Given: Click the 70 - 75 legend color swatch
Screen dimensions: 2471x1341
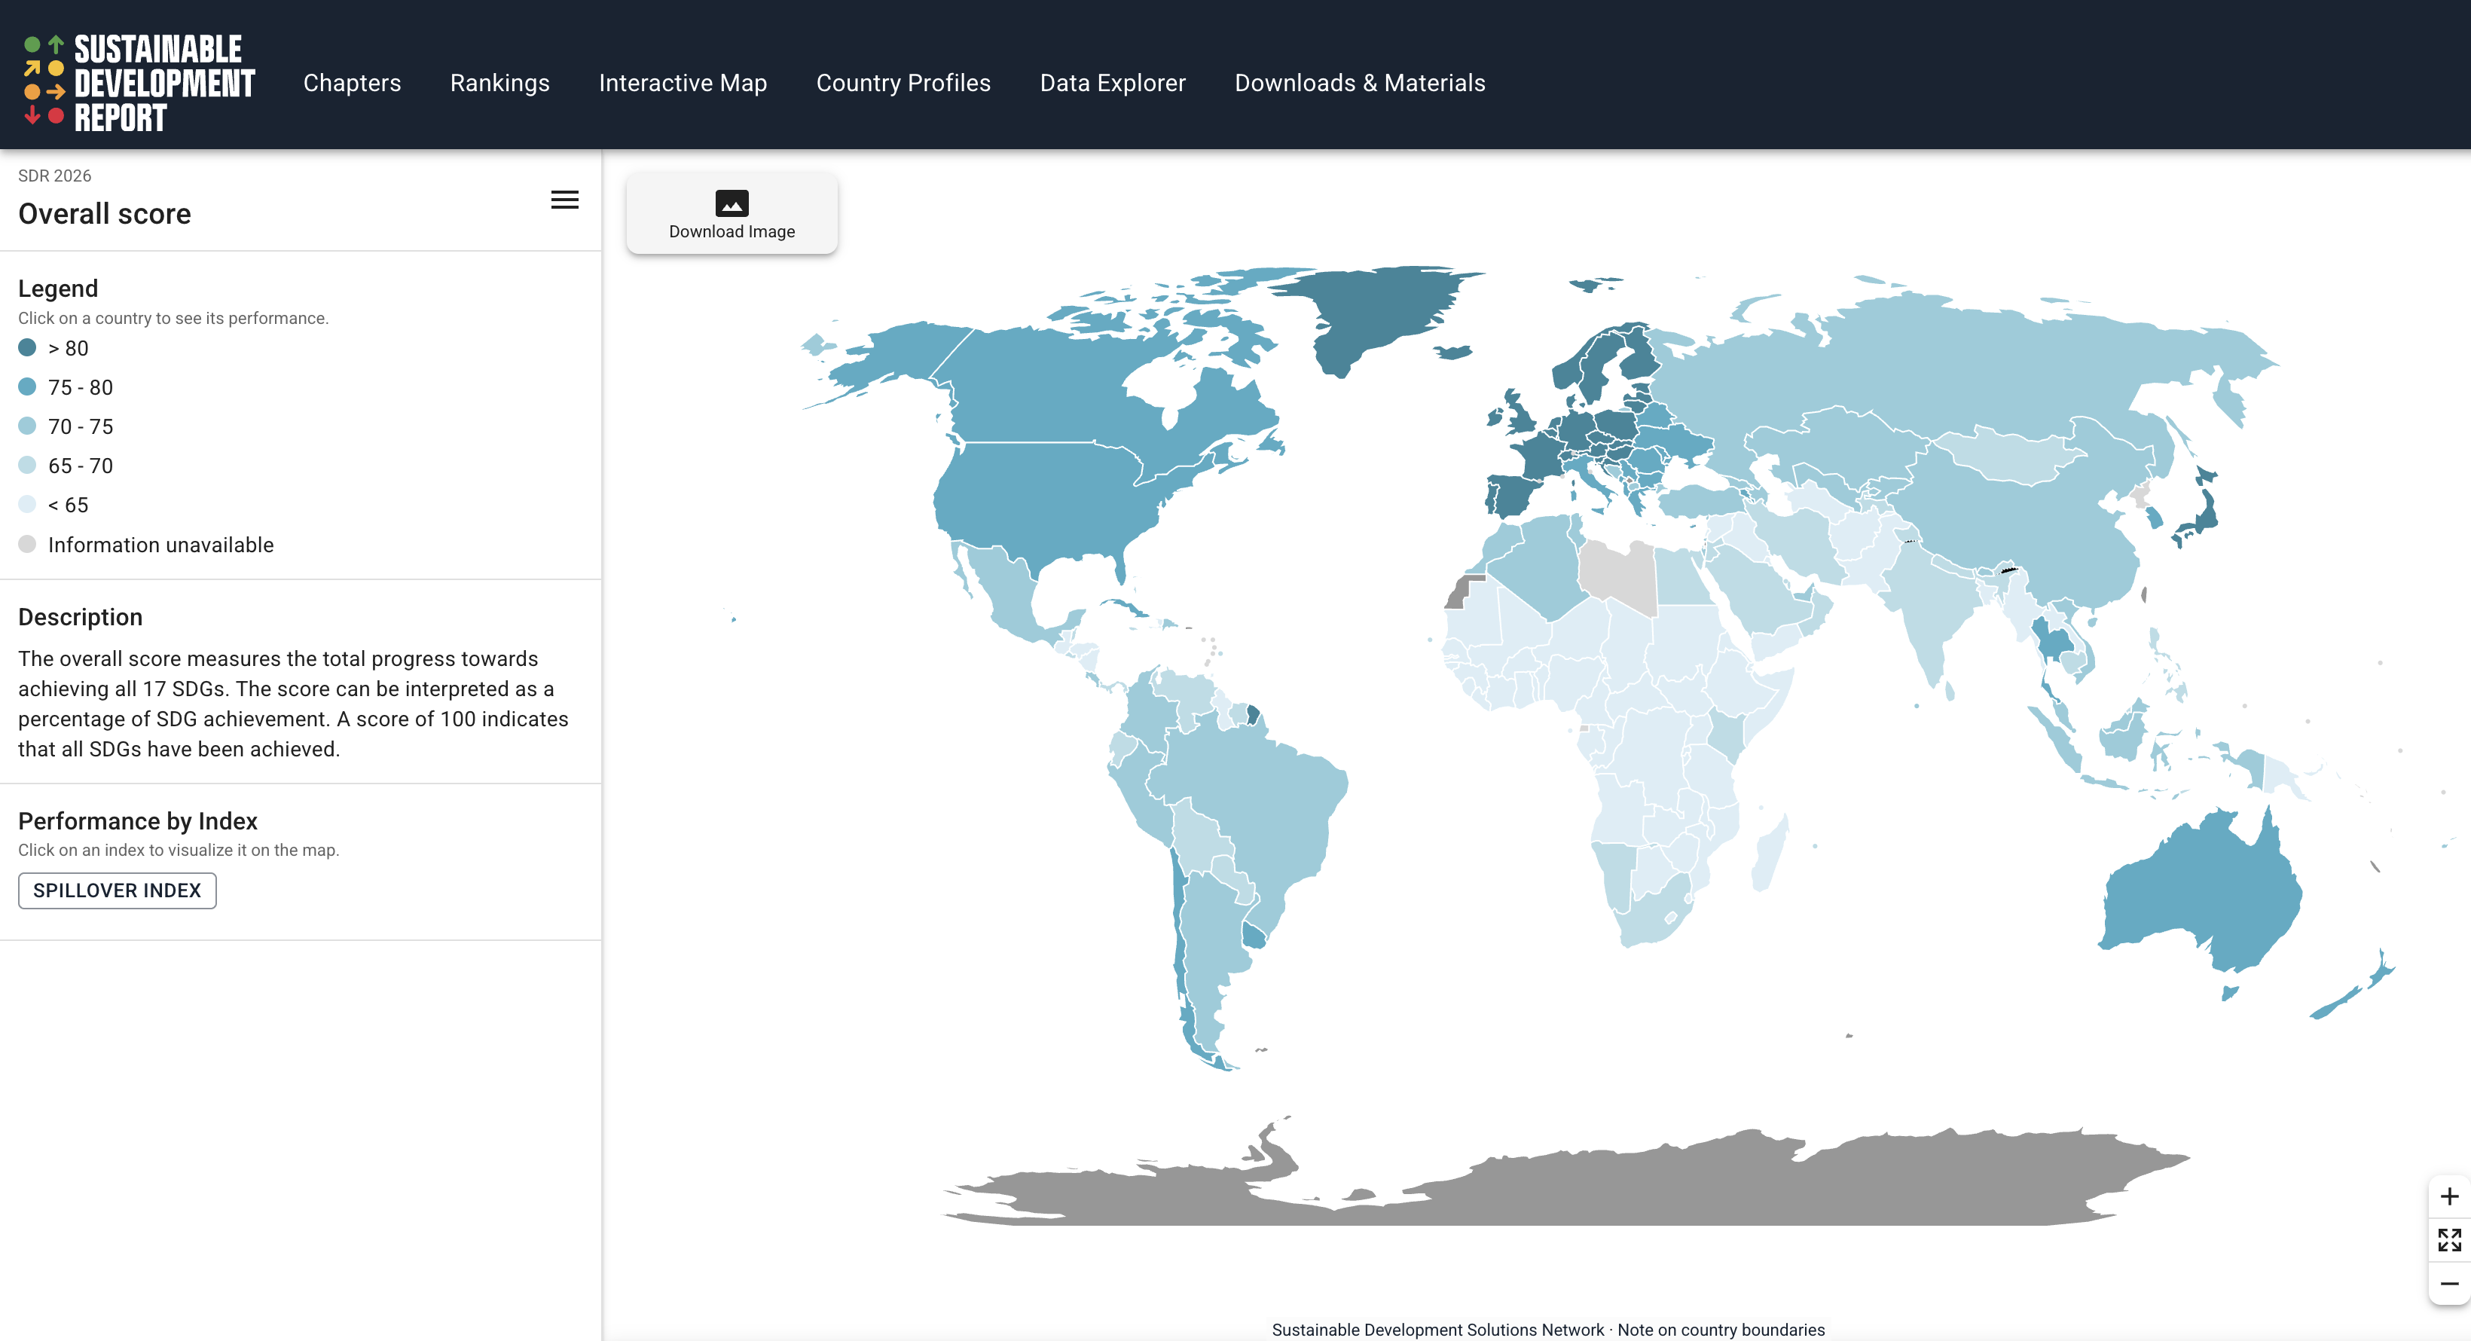Looking at the screenshot, I should coord(27,426).
